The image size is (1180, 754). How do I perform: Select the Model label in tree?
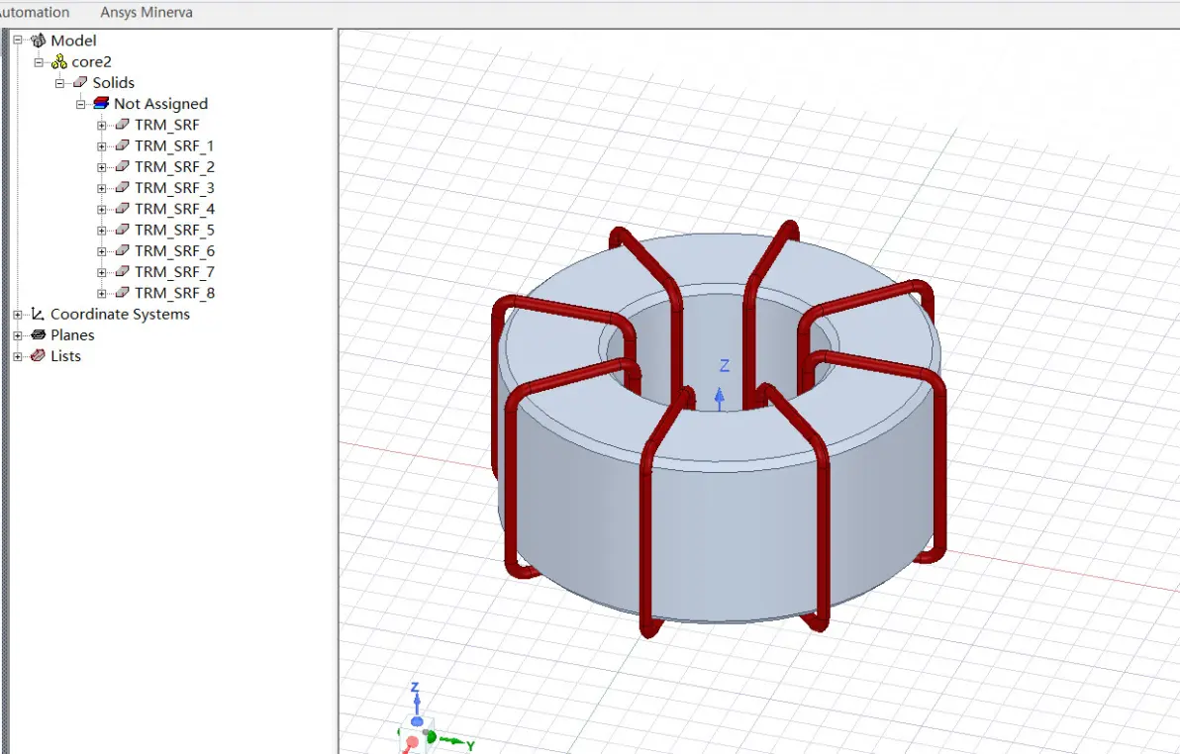tap(73, 41)
